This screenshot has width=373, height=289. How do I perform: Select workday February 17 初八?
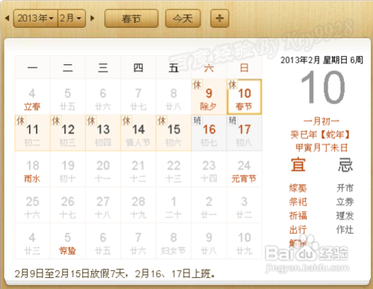[x=244, y=133]
